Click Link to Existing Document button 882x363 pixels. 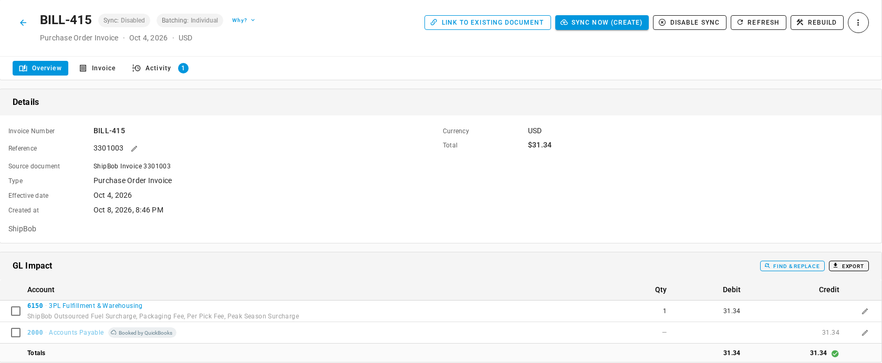(x=487, y=23)
